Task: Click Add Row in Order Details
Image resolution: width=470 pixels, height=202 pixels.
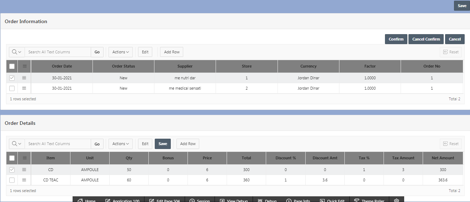Action: 188,144
